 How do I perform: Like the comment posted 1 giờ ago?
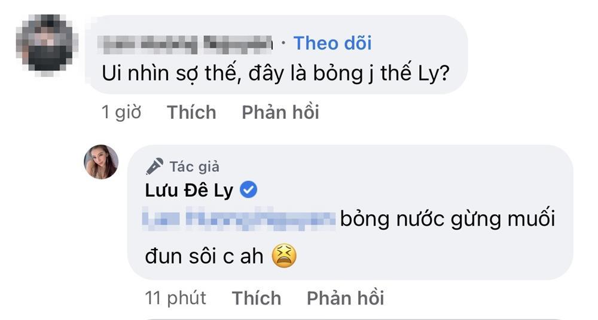(191, 112)
